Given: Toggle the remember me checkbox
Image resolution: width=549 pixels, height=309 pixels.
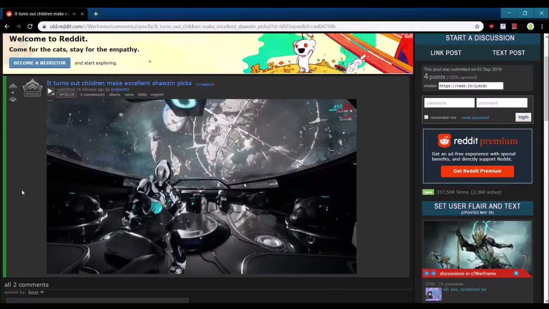Looking at the screenshot, I should pos(426,117).
